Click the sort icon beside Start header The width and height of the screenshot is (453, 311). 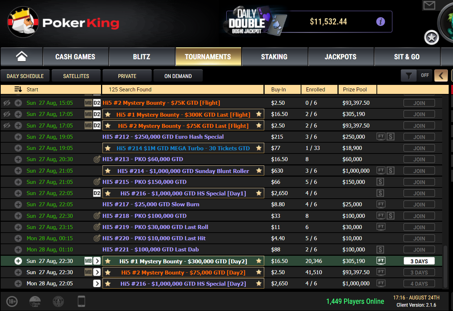coord(18,89)
